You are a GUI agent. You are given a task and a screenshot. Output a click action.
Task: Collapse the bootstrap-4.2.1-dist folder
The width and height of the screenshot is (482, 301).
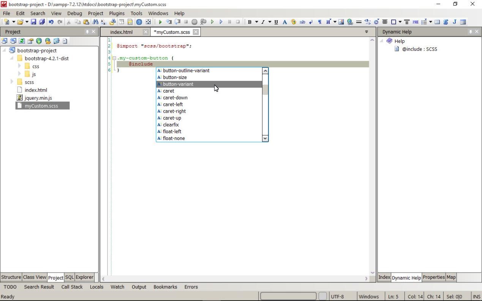11,58
